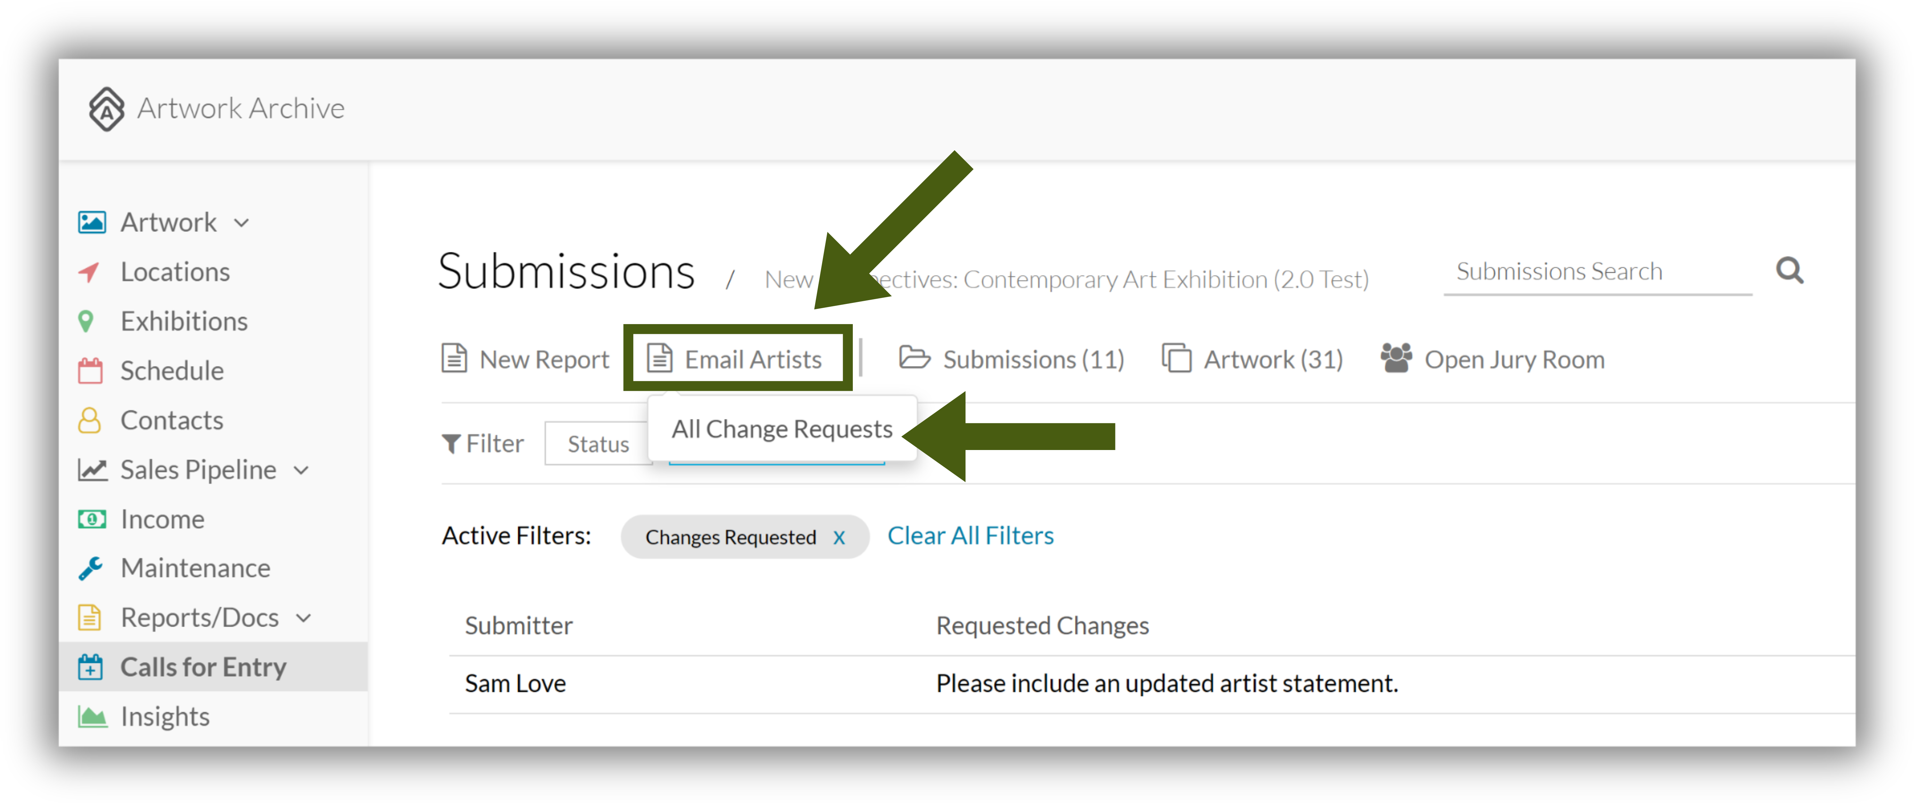Open Locations via the red arrow icon

click(x=89, y=272)
